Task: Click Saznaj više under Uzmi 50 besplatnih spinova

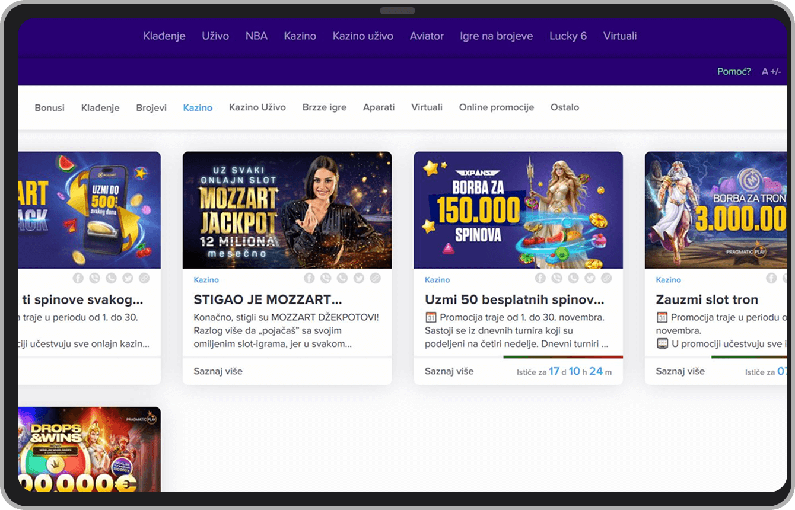Action: point(448,371)
